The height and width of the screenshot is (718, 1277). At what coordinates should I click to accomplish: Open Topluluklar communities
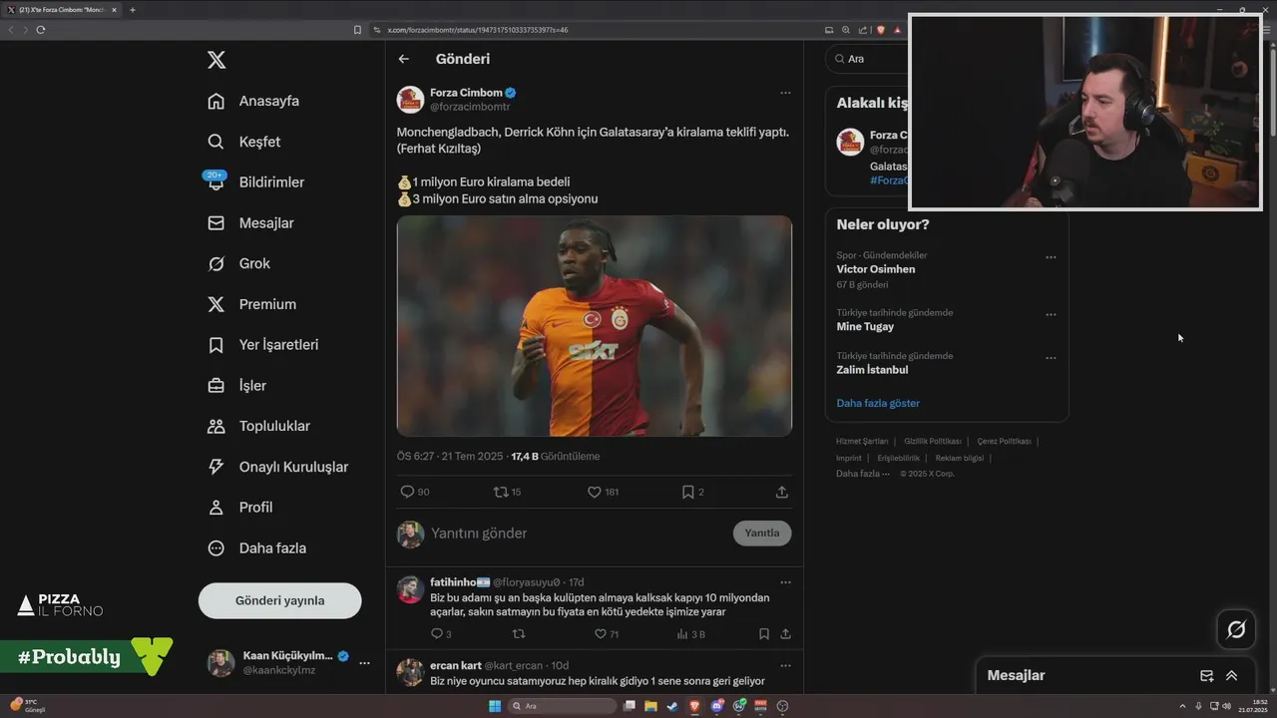258,426
